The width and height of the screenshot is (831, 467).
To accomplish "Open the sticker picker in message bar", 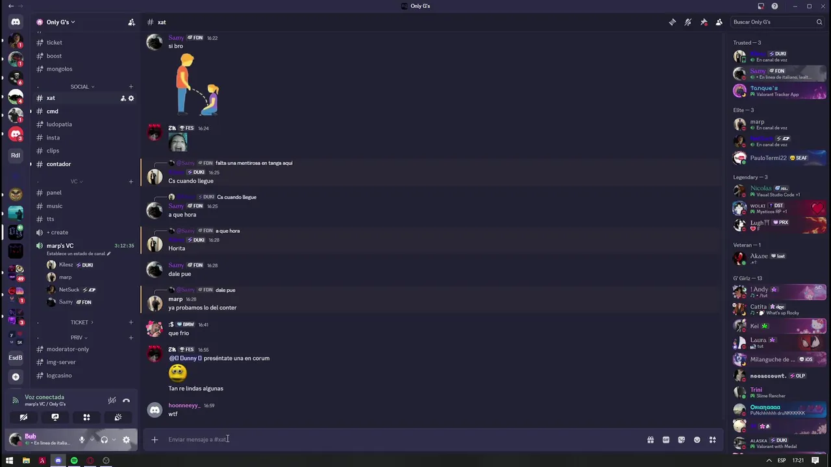I will [x=682, y=440].
